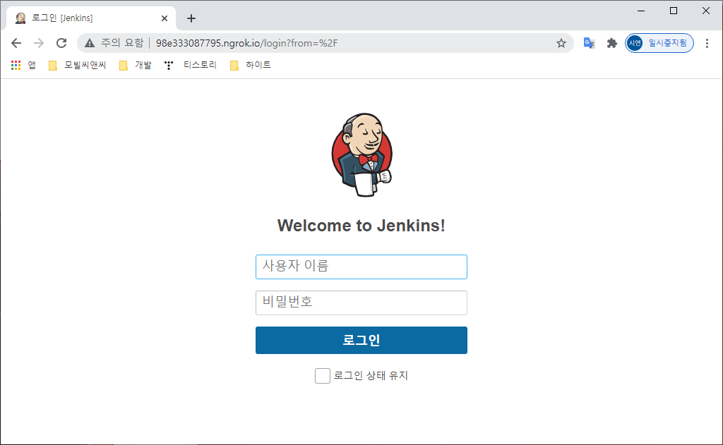The image size is (723, 445).
Task: Focus the 비밀번호 password field
Action: point(361,303)
